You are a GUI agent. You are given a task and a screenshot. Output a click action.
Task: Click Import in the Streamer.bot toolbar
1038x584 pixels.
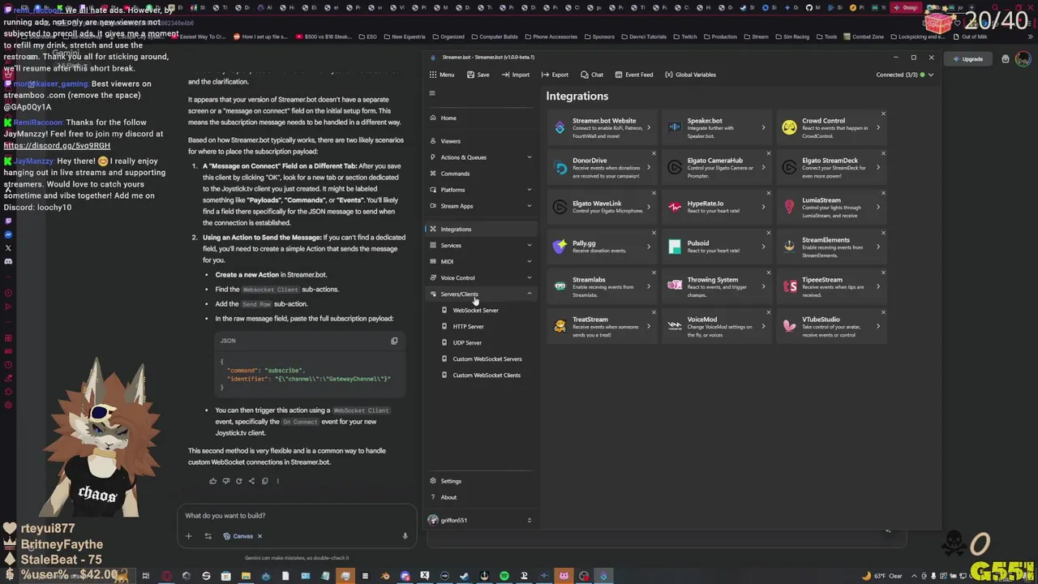click(x=515, y=75)
